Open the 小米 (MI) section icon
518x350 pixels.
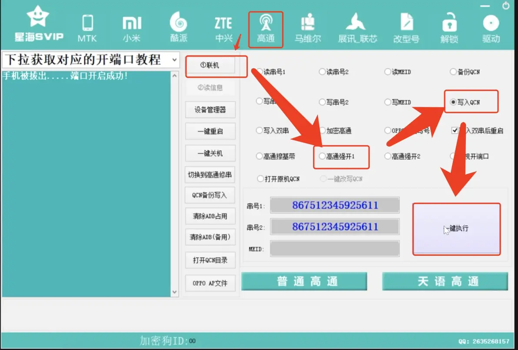(131, 23)
